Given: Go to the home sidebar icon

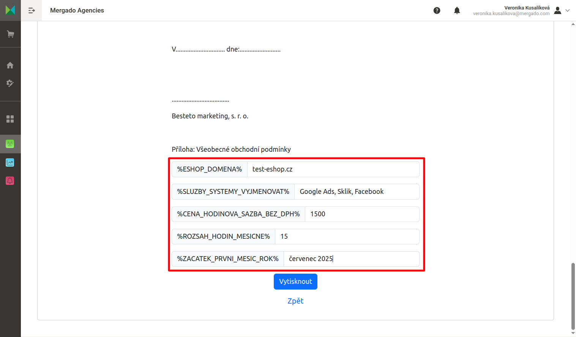Looking at the screenshot, I should coord(10,65).
